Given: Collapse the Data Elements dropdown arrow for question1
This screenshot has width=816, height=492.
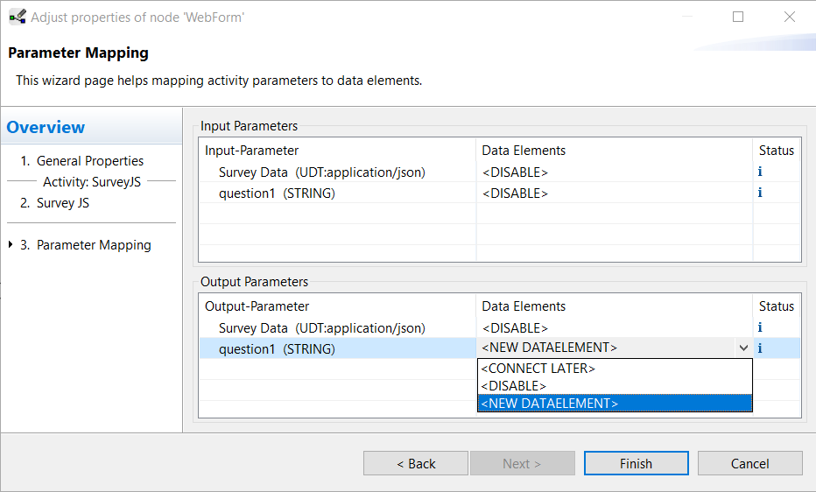Looking at the screenshot, I should [x=743, y=348].
